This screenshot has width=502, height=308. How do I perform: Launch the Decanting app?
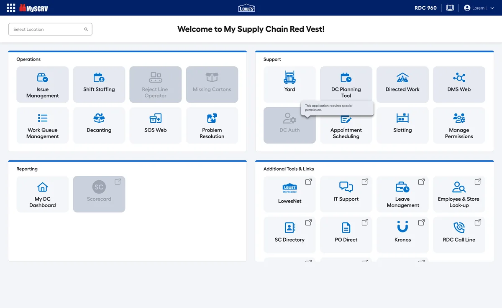click(99, 125)
